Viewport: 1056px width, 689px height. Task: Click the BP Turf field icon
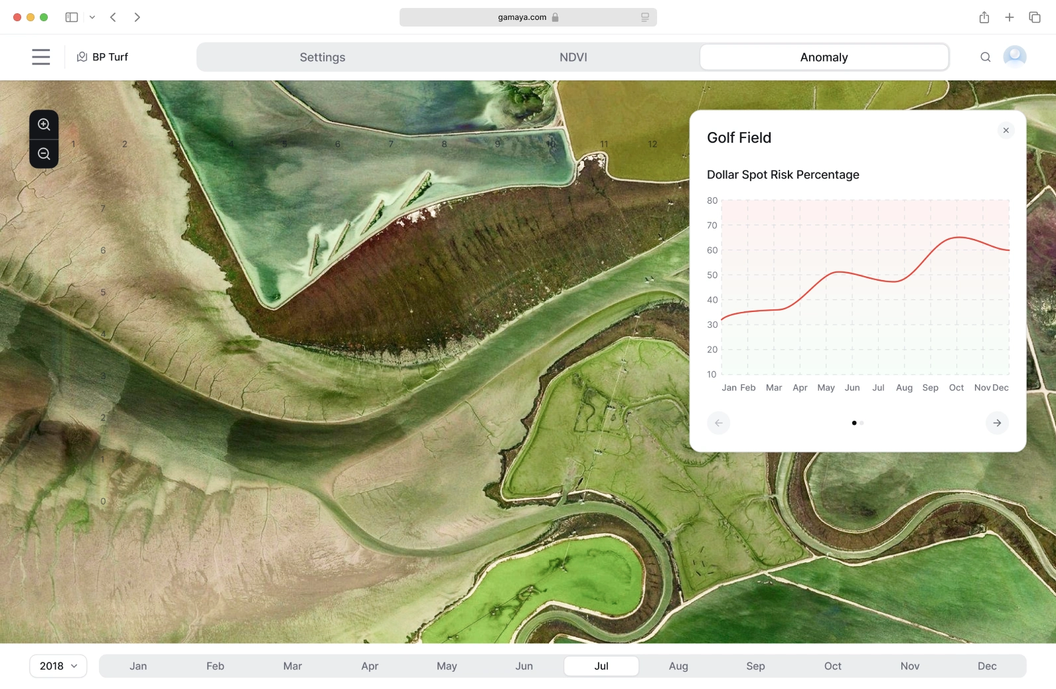click(82, 57)
